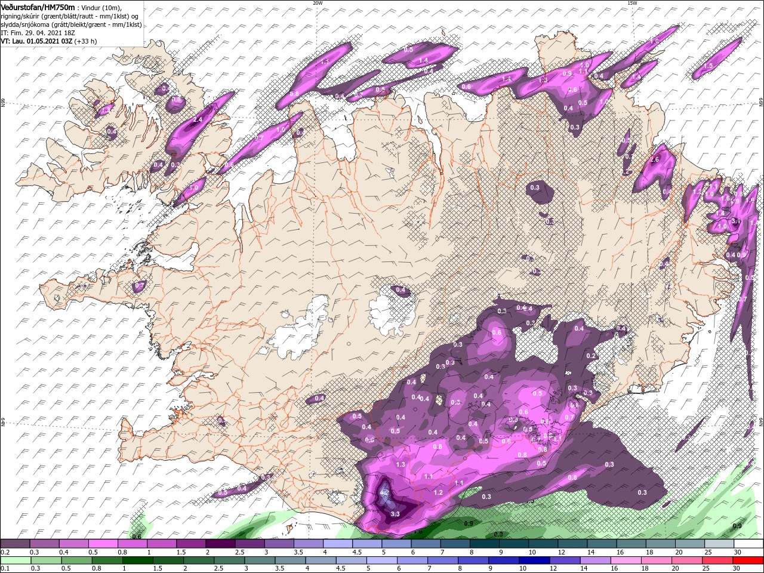Image resolution: width=764 pixels, height=573 pixels.
Task: Click the upper-row pale grey swatch labeled 25
Action: coord(719,544)
